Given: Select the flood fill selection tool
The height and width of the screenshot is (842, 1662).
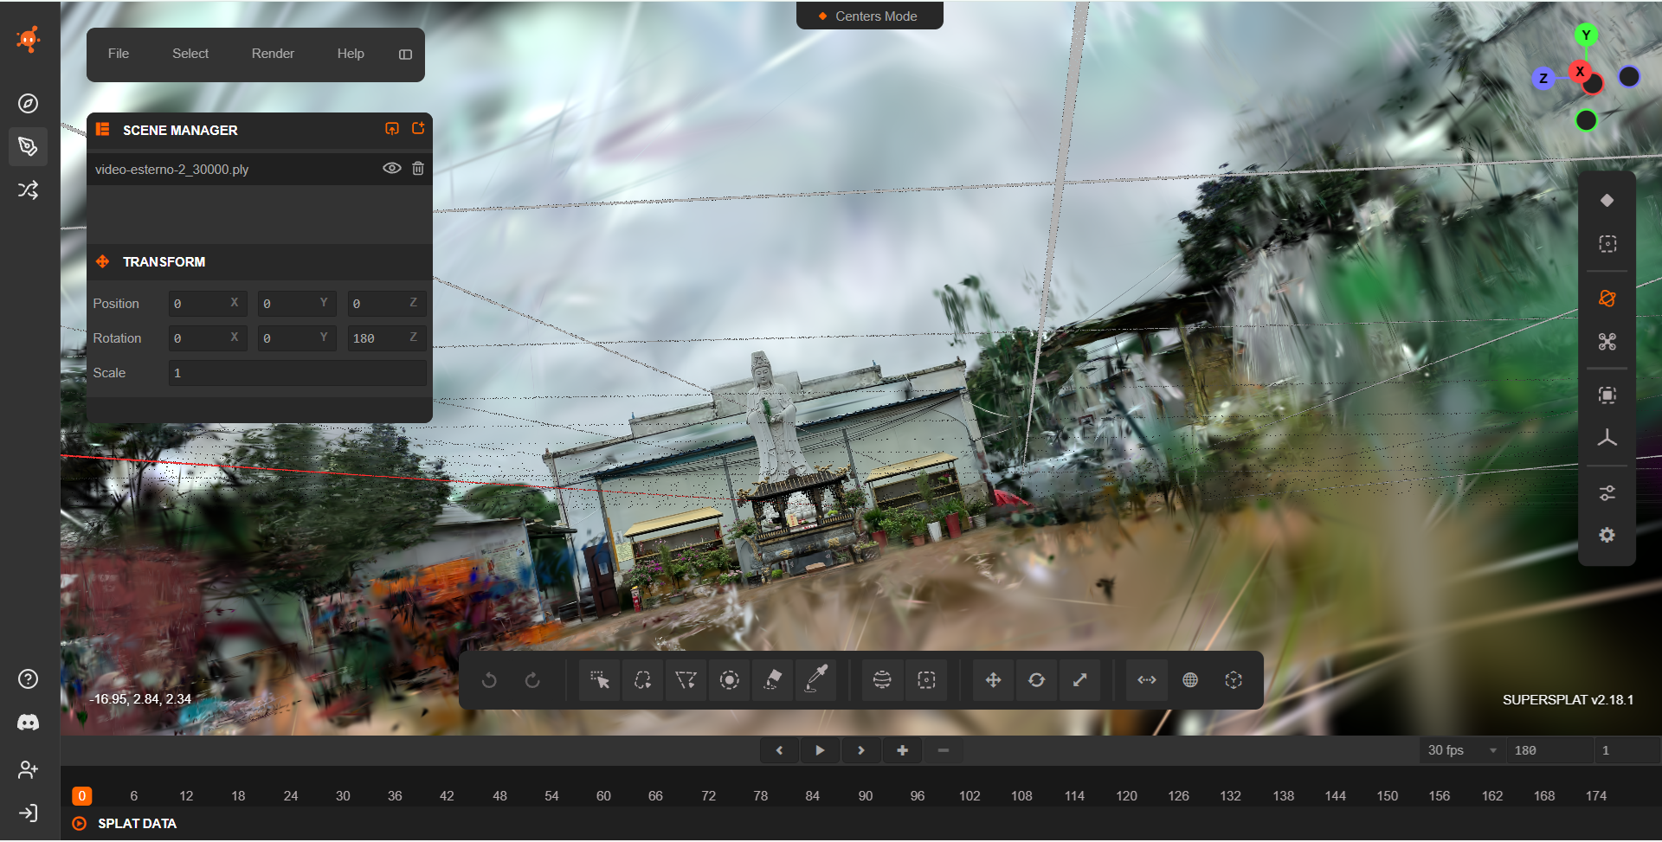Looking at the screenshot, I should [773, 680].
